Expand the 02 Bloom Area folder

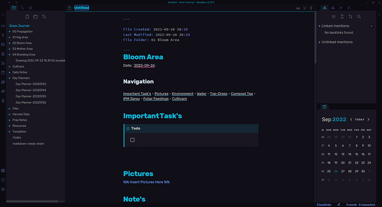coord(9,43)
